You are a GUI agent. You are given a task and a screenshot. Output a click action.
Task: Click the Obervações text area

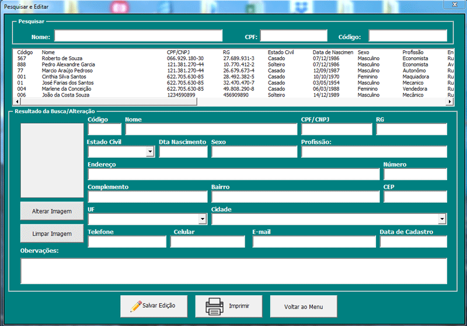[234, 271]
